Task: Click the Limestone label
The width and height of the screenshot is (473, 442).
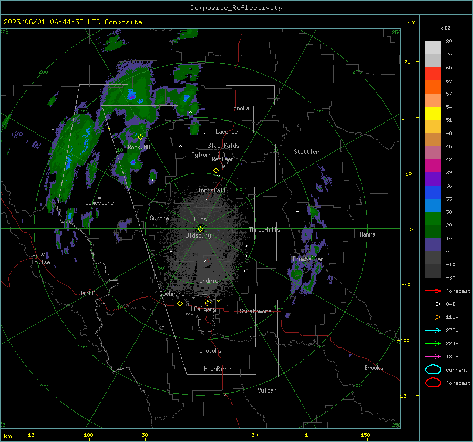Action: [99, 203]
